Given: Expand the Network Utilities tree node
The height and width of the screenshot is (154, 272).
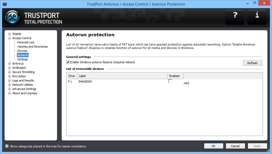Looking at the screenshot, I should (x=10, y=85).
